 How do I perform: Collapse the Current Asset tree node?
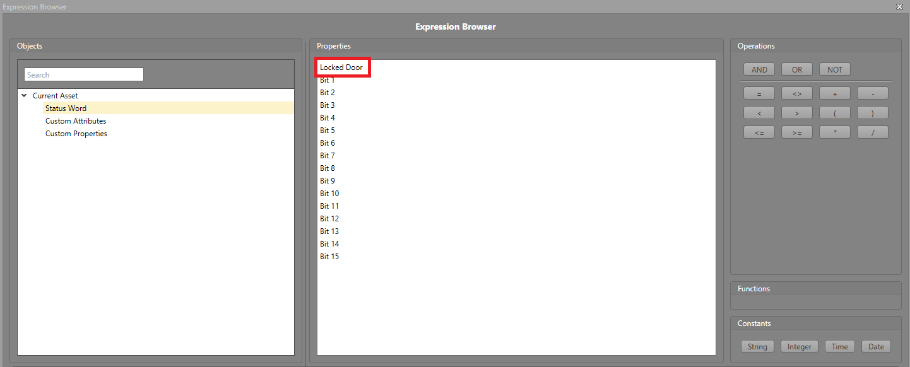[25, 96]
